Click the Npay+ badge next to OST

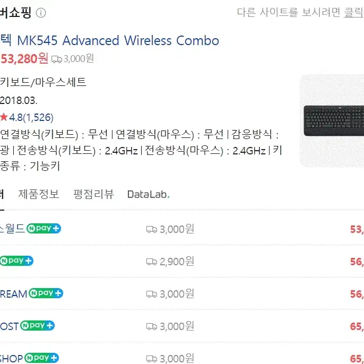37,325
